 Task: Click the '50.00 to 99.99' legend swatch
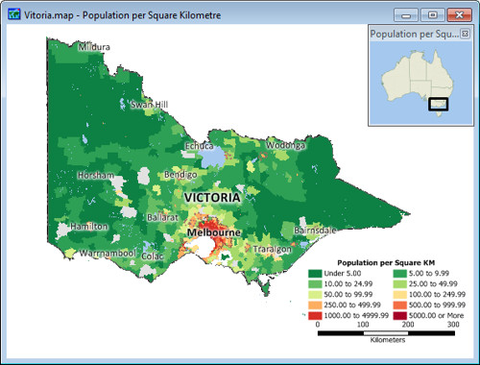coord(315,295)
